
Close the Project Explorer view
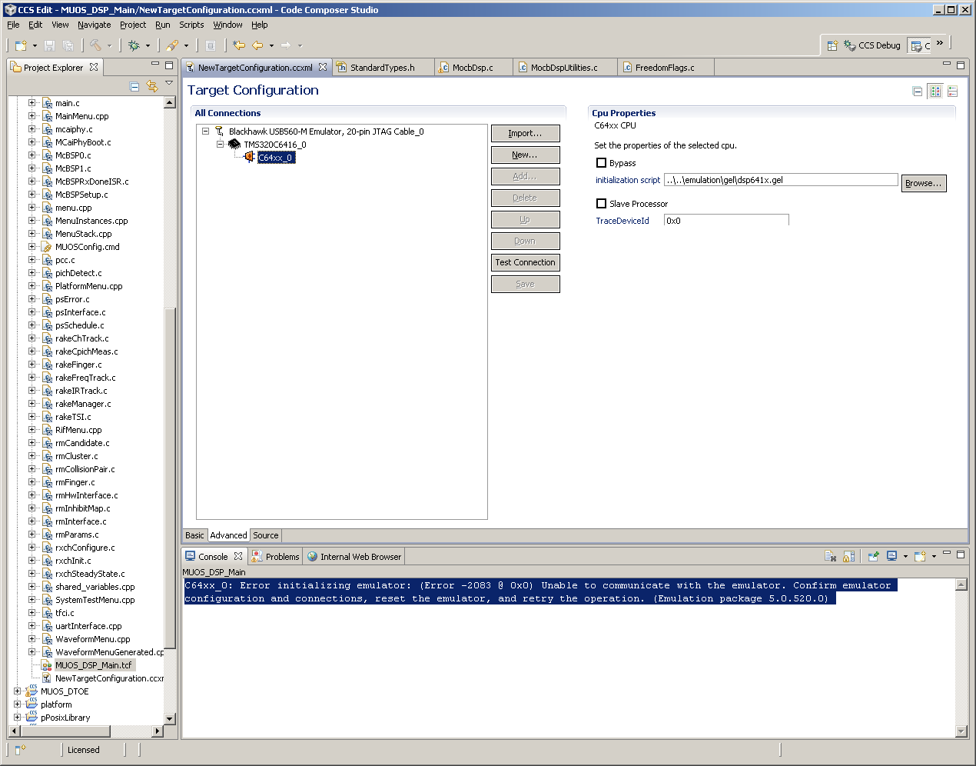pos(94,67)
